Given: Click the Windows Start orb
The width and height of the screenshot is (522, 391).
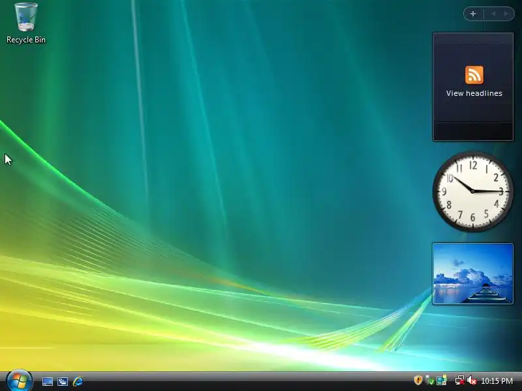Looking at the screenshot, I should (20, 381).
